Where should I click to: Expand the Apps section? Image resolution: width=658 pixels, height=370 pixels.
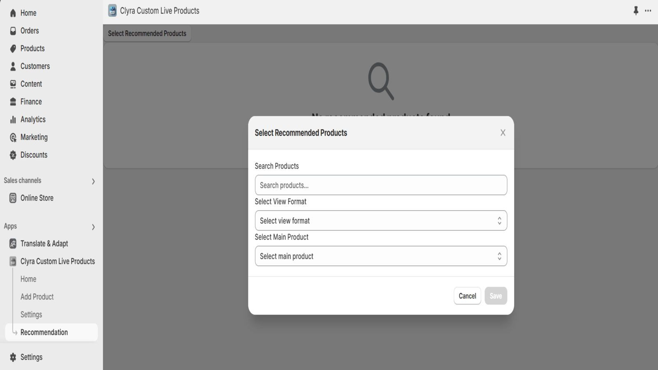[93, 227]
